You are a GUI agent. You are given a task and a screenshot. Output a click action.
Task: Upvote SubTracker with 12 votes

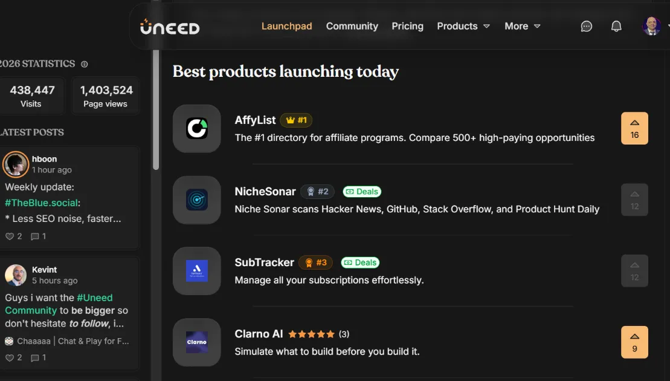pos(634,271)
